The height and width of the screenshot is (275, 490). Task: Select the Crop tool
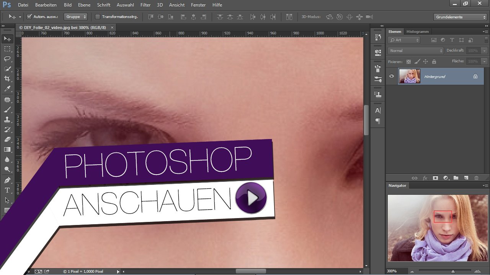[x=7, y=79]
